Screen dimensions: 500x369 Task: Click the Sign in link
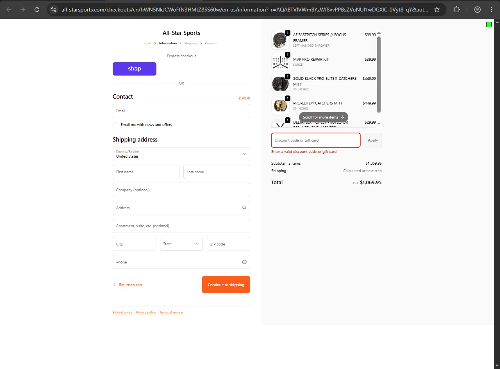(244, 97)
